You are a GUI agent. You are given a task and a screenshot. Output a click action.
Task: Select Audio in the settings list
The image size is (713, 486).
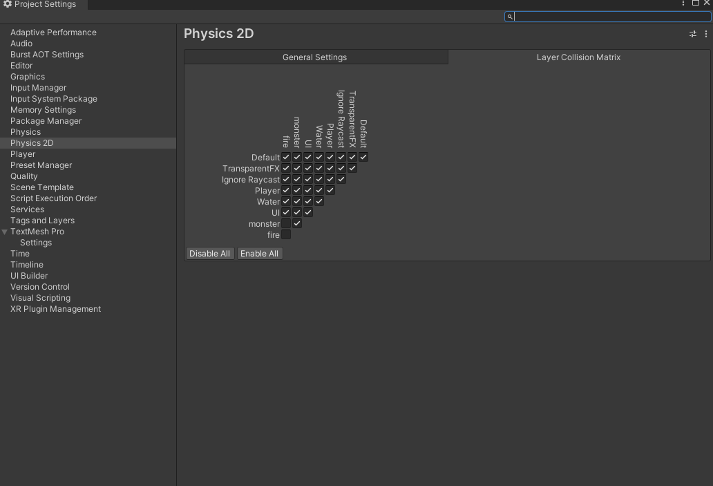[21, 44]
